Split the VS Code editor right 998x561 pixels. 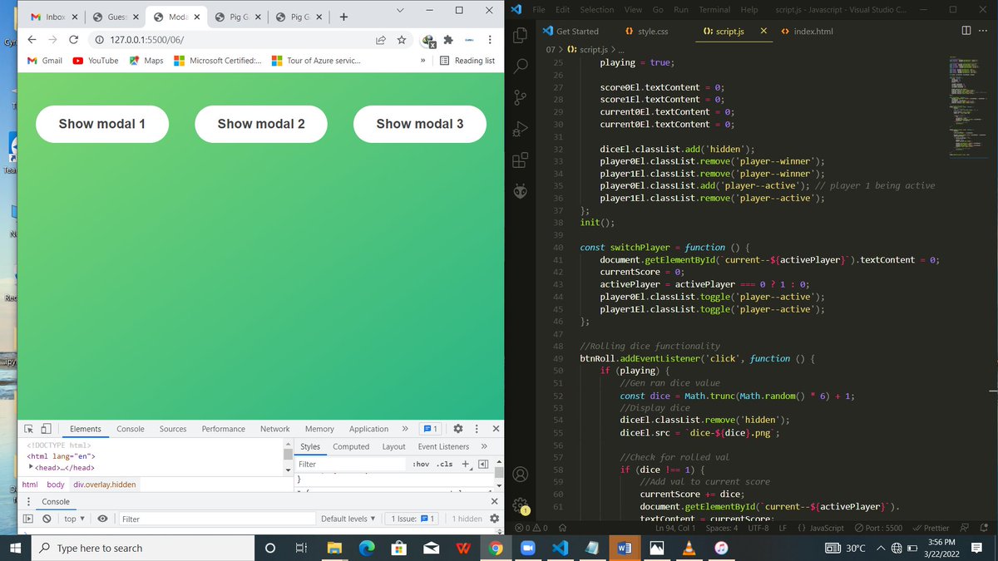click(x=966, y=31)
